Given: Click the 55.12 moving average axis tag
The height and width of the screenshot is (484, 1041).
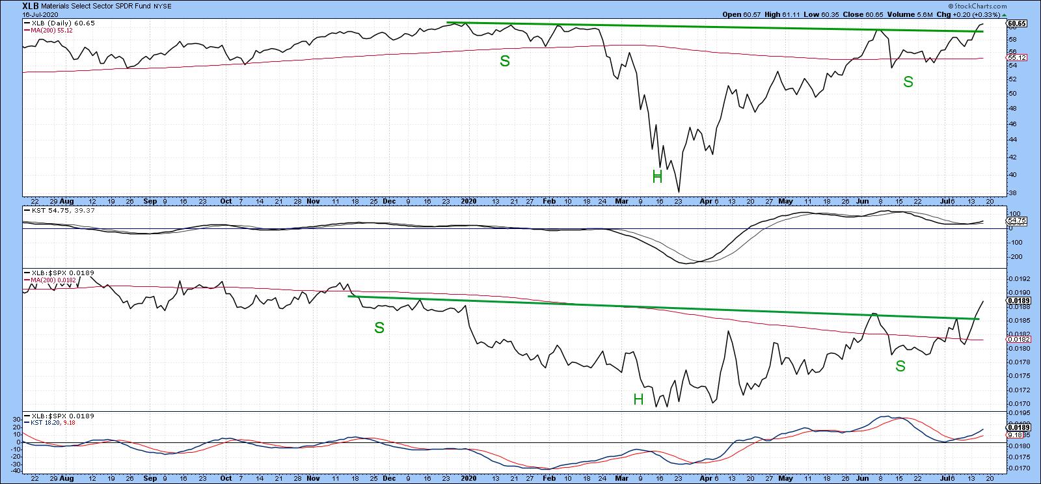Looking at the screenshot, I should (x=1017, y=58).
